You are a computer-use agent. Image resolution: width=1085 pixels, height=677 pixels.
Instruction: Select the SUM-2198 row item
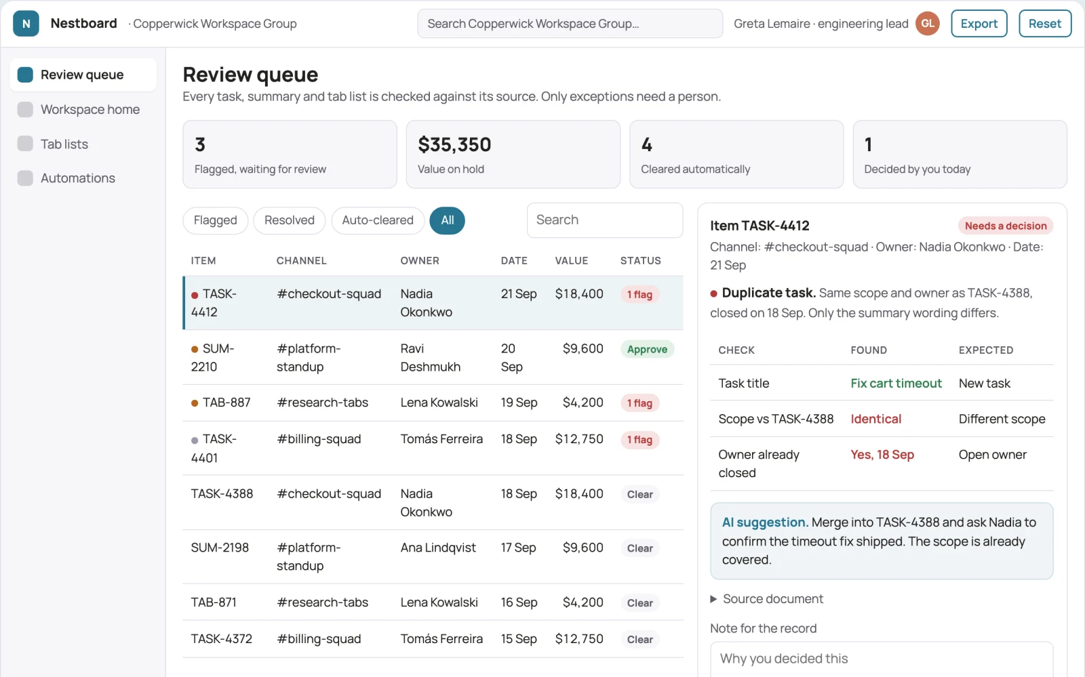(x=433, y=557)
